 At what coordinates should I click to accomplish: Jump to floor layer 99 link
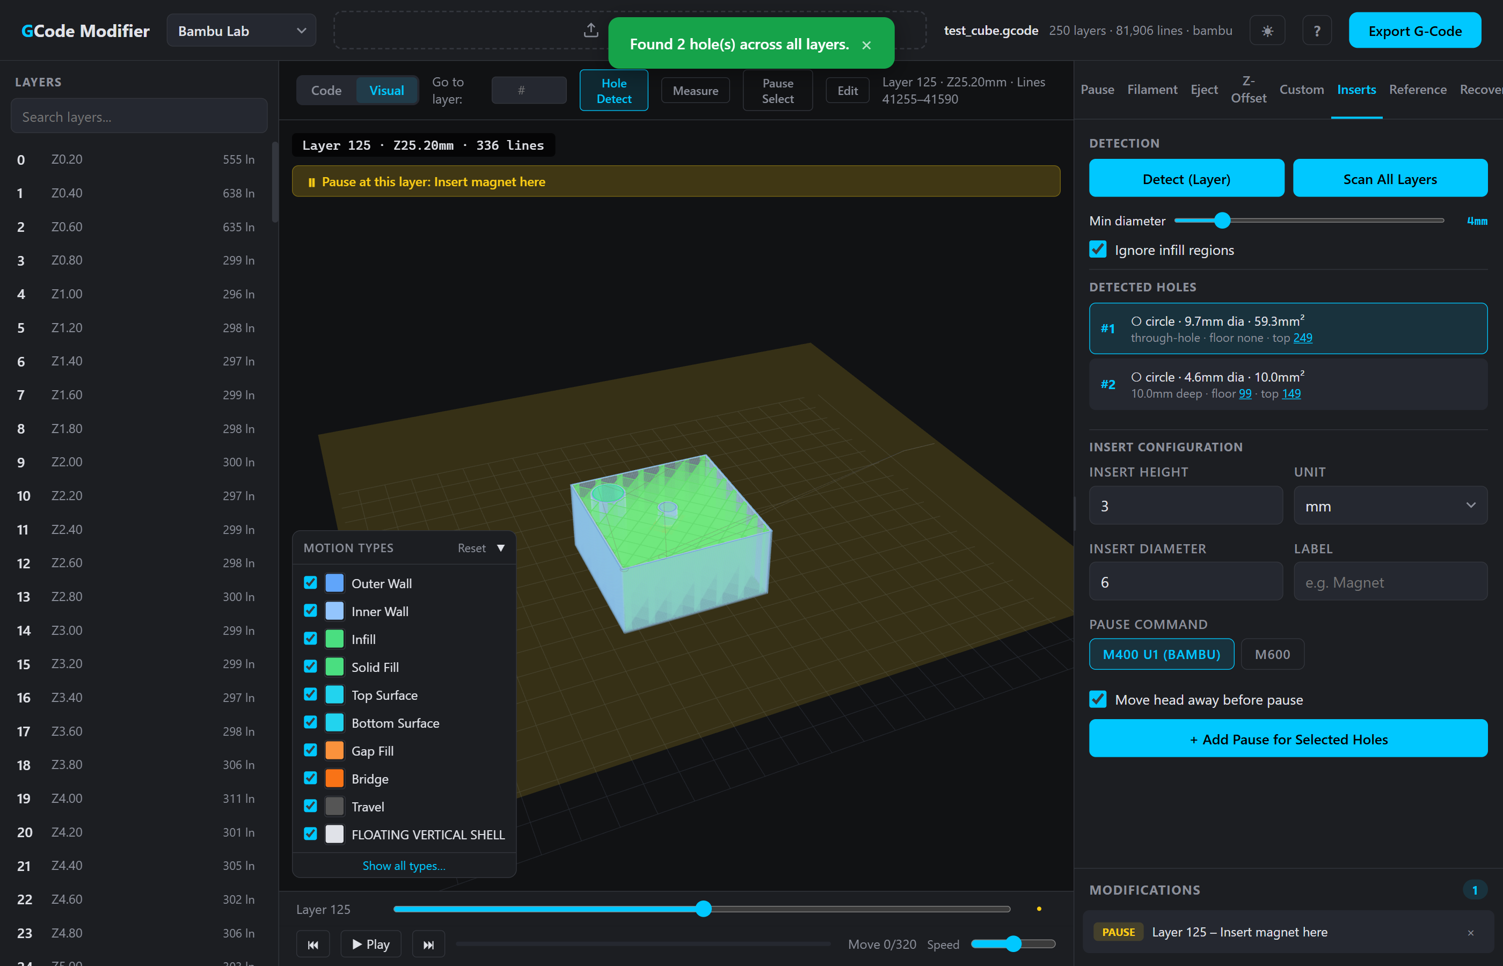pyautogui.click(x=1245, y=394)
